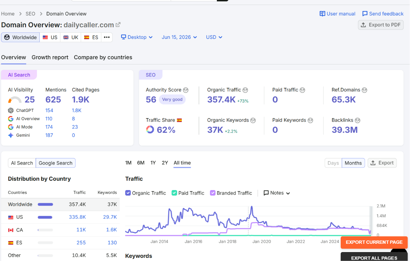The width and height of the screenshot is (410, 261).
Task: Click Spain flag next to Traffic Share
Action: [179, 120]
